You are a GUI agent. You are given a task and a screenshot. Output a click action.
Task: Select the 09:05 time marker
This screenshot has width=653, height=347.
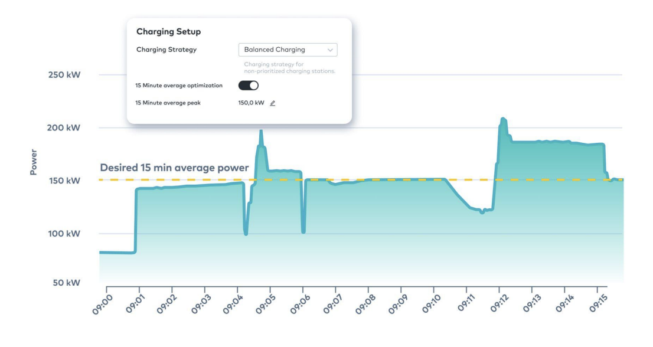(x=266, y=304)
